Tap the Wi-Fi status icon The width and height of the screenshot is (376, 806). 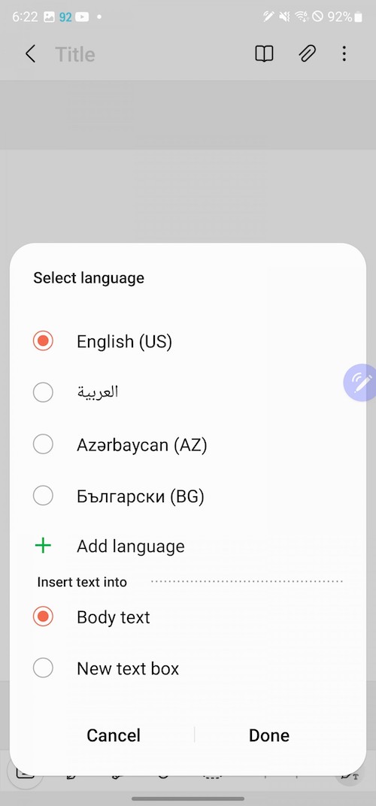(x=301, y=17)
